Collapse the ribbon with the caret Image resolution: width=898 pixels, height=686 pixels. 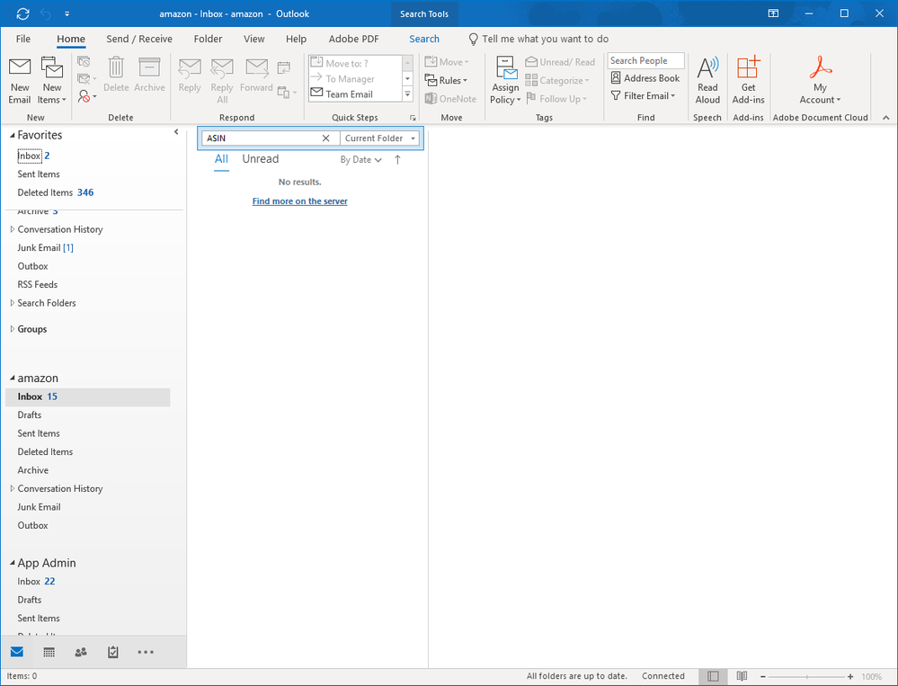(886, 118)
